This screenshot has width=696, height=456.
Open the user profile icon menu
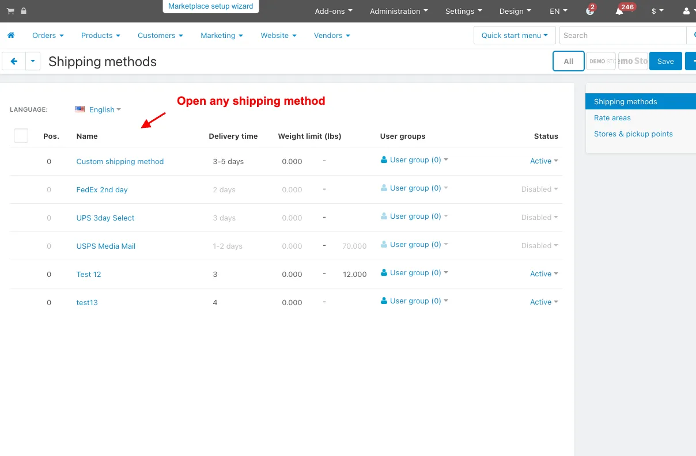coord(686,11)
